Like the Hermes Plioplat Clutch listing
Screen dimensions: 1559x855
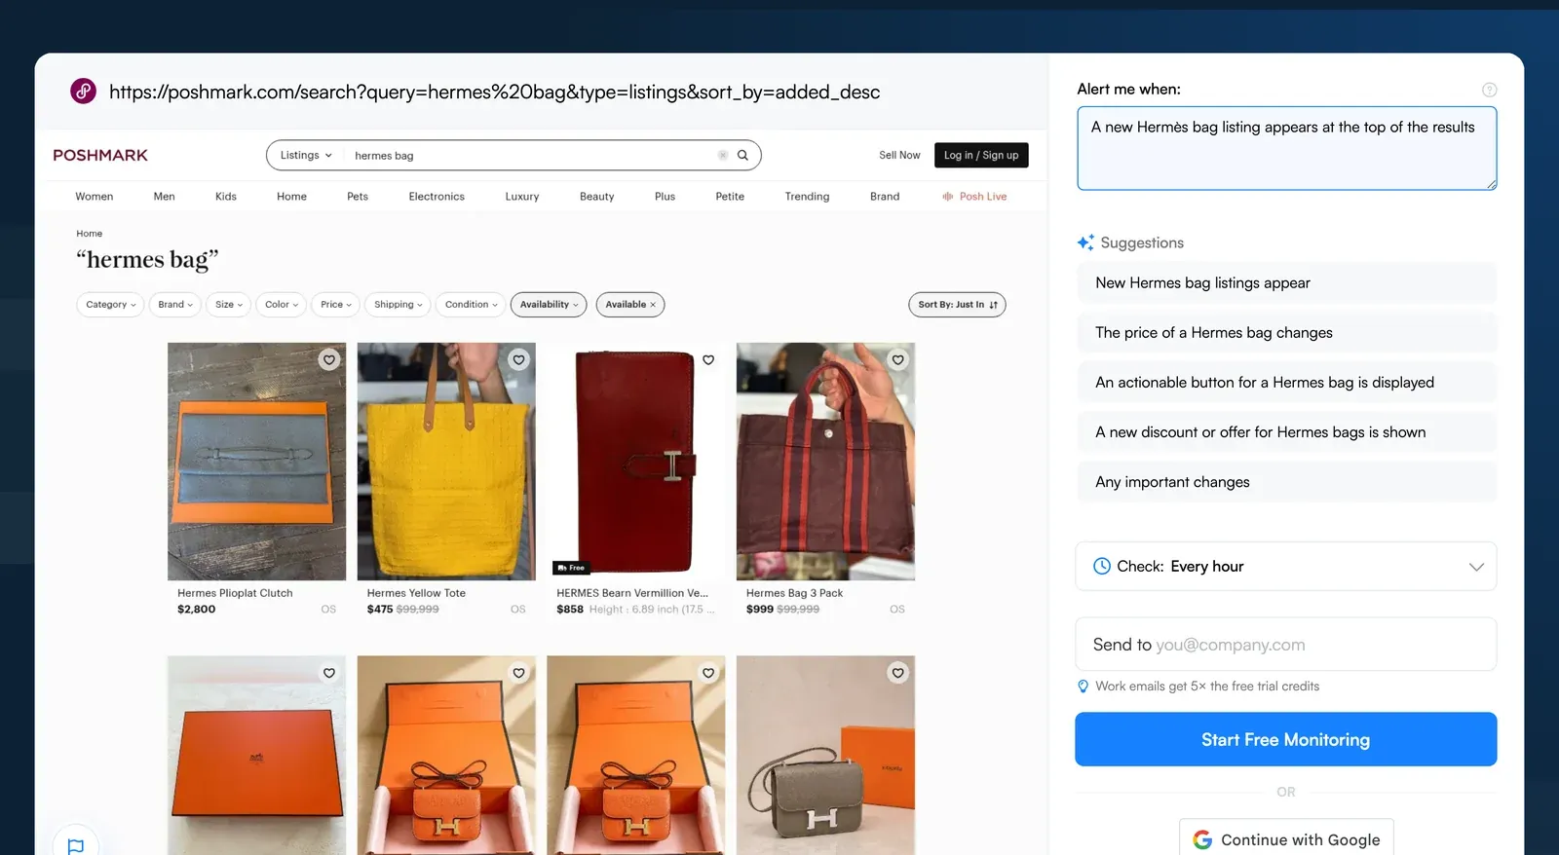pos(329,359)
